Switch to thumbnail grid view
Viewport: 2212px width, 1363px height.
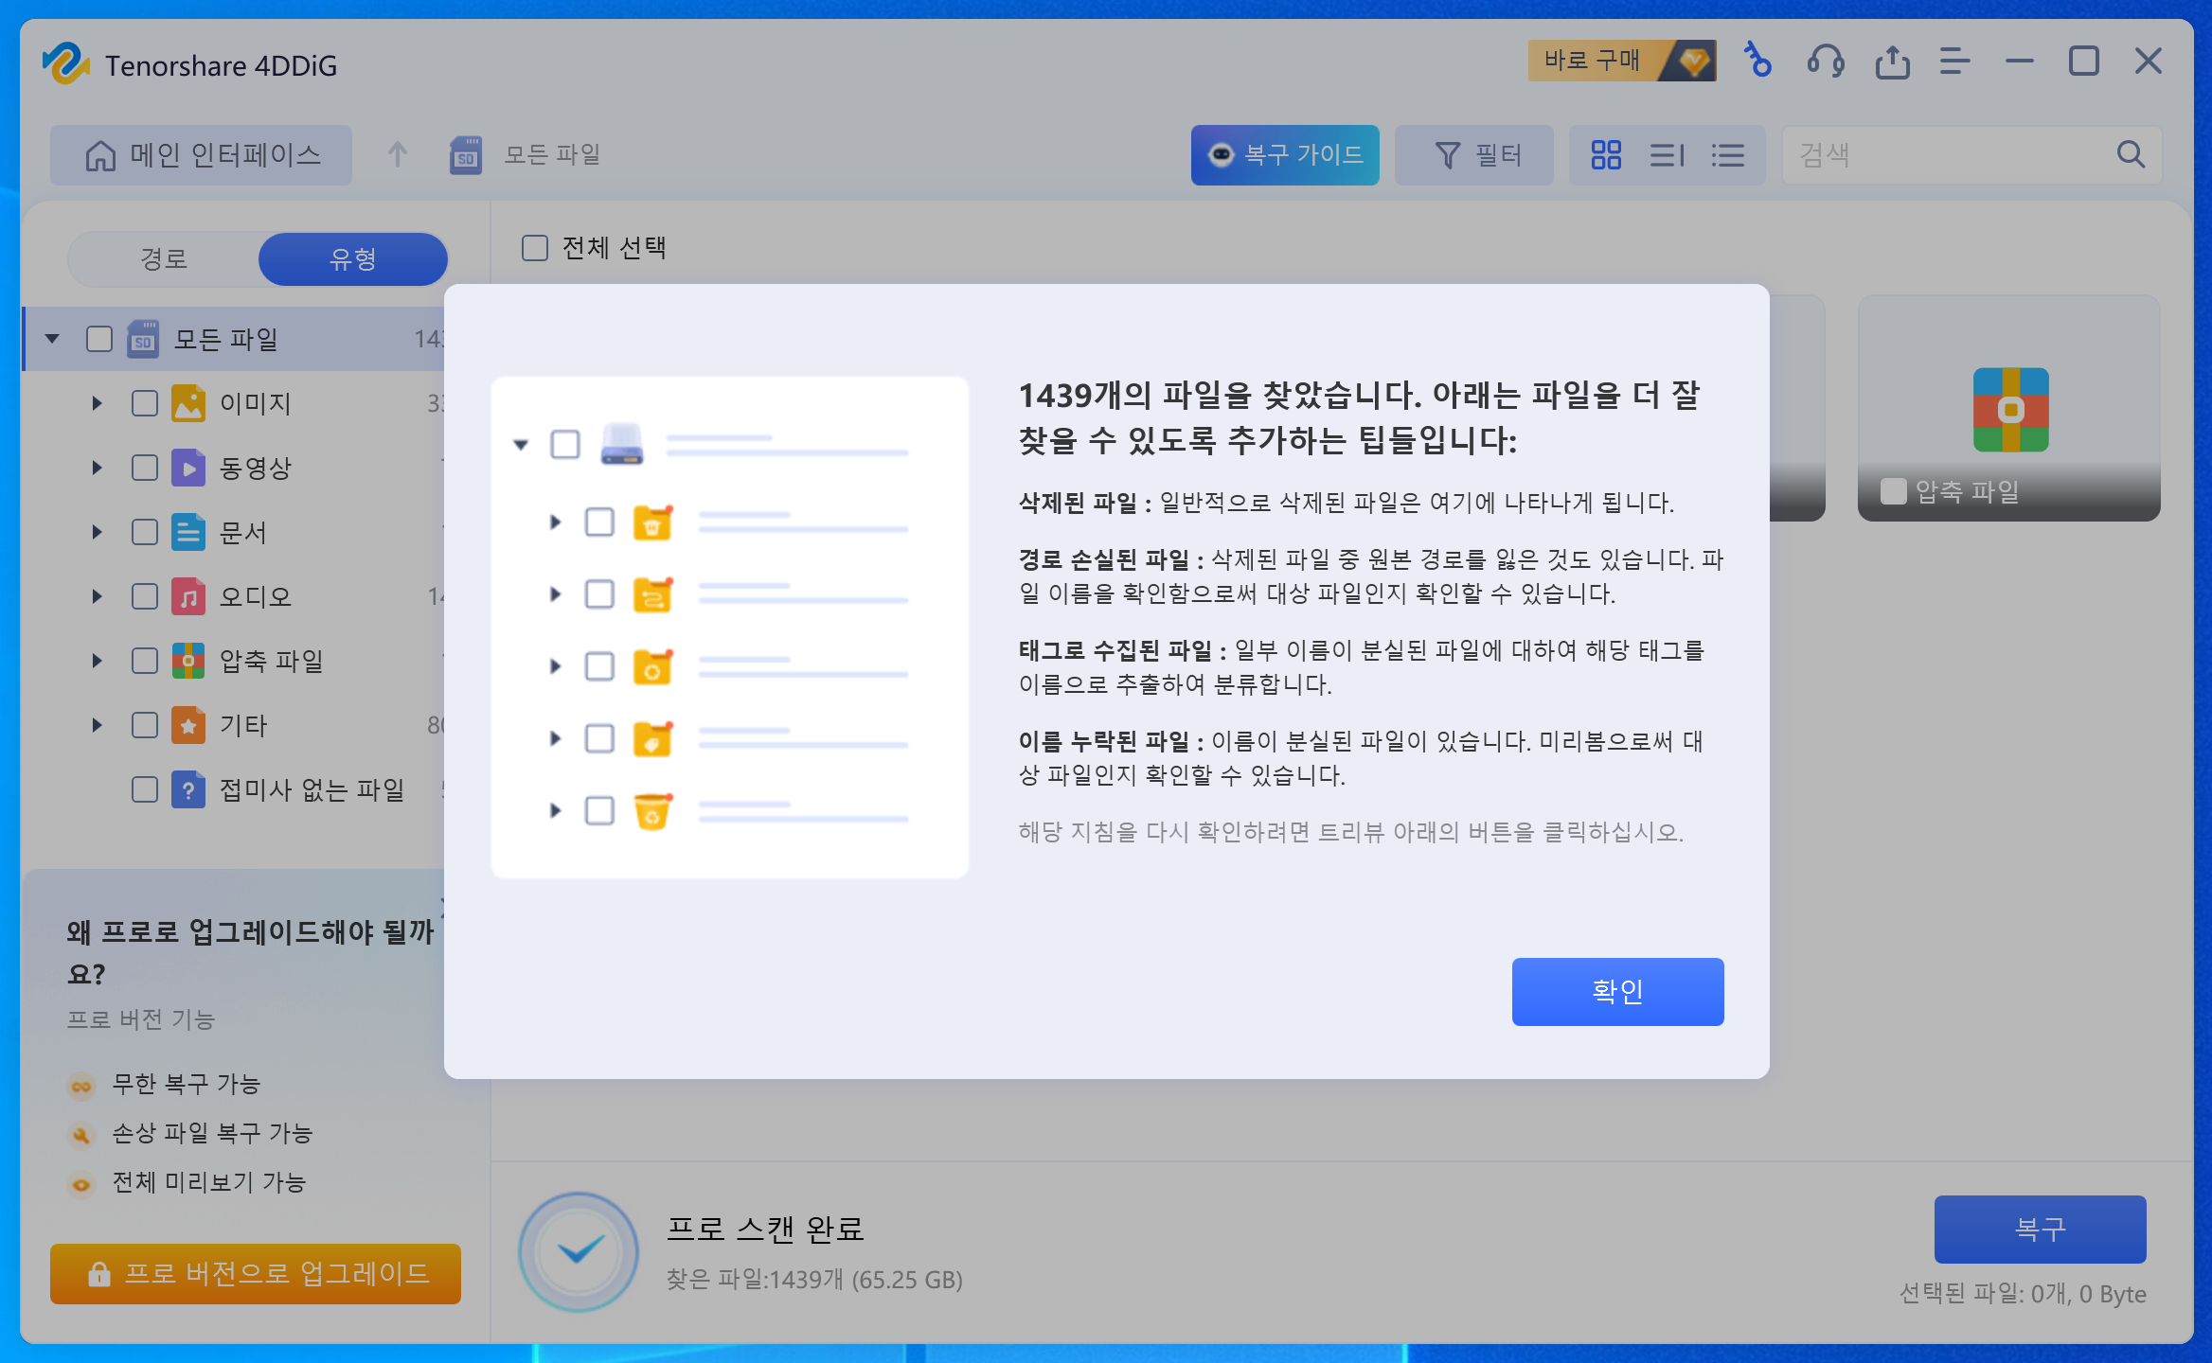coord(1606,154)
